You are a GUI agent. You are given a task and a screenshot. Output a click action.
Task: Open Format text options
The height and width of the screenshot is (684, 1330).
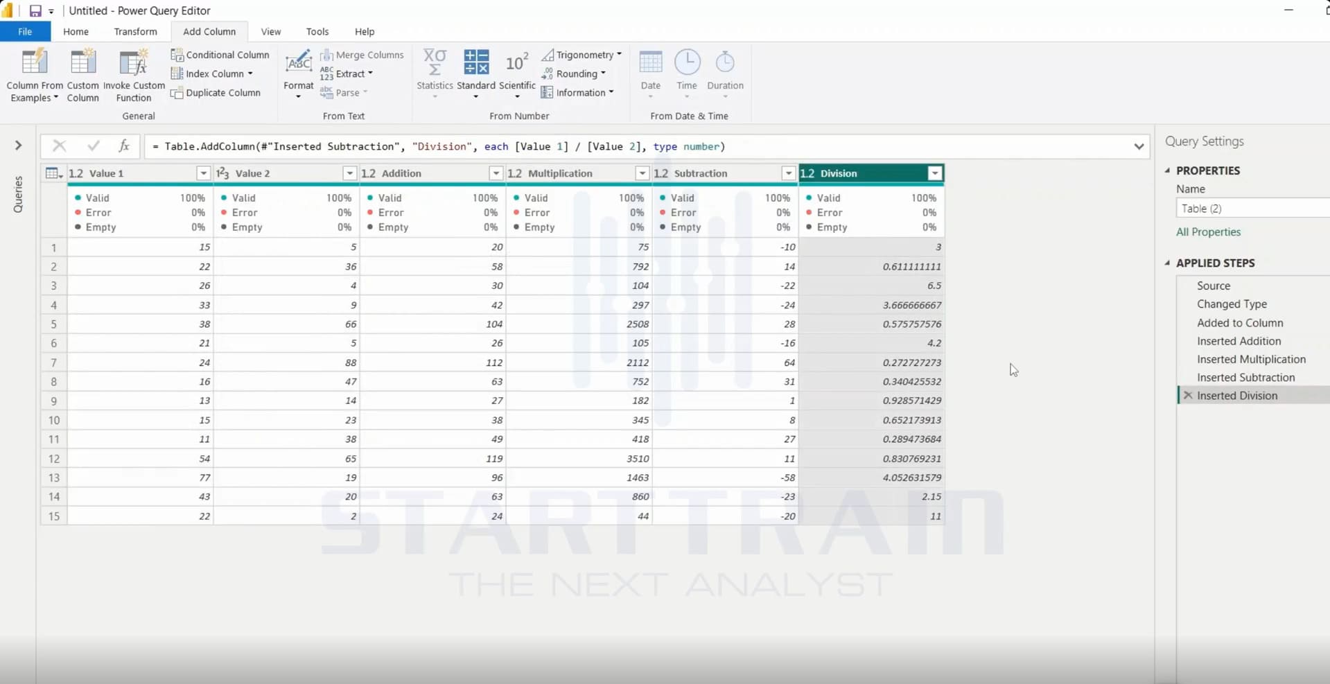pos(299,74)
